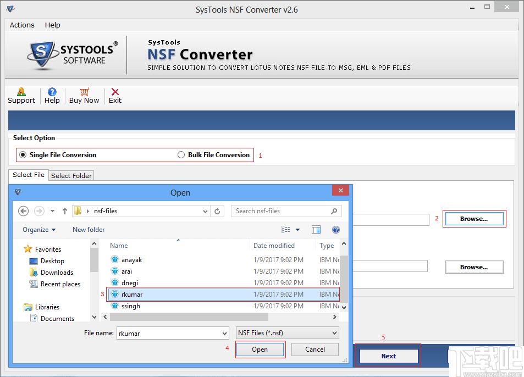524x377 pixels.
Task: Sort by the Name column header
Action: [x=119, y=246]
